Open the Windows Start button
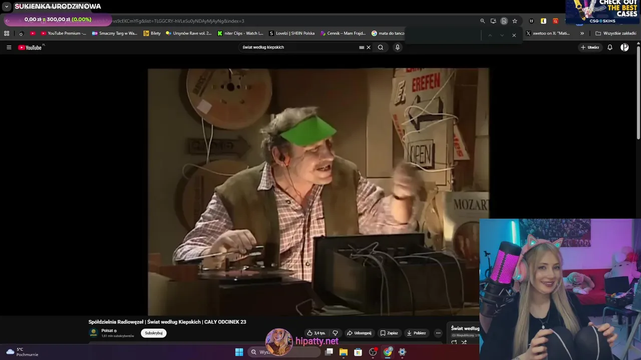The width and height of the screenshot is (641, 360). pos(239,352)
